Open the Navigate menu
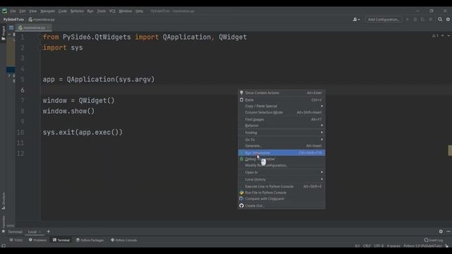This screenshot has width=452, height=254. click(47, 11)
